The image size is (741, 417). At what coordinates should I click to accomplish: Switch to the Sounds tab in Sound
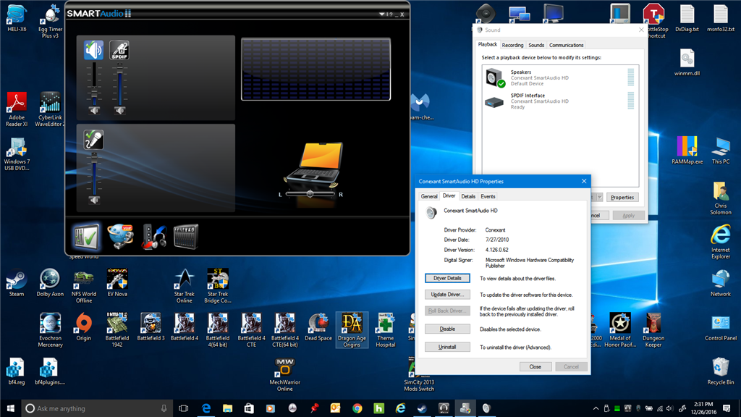(536, 45)
